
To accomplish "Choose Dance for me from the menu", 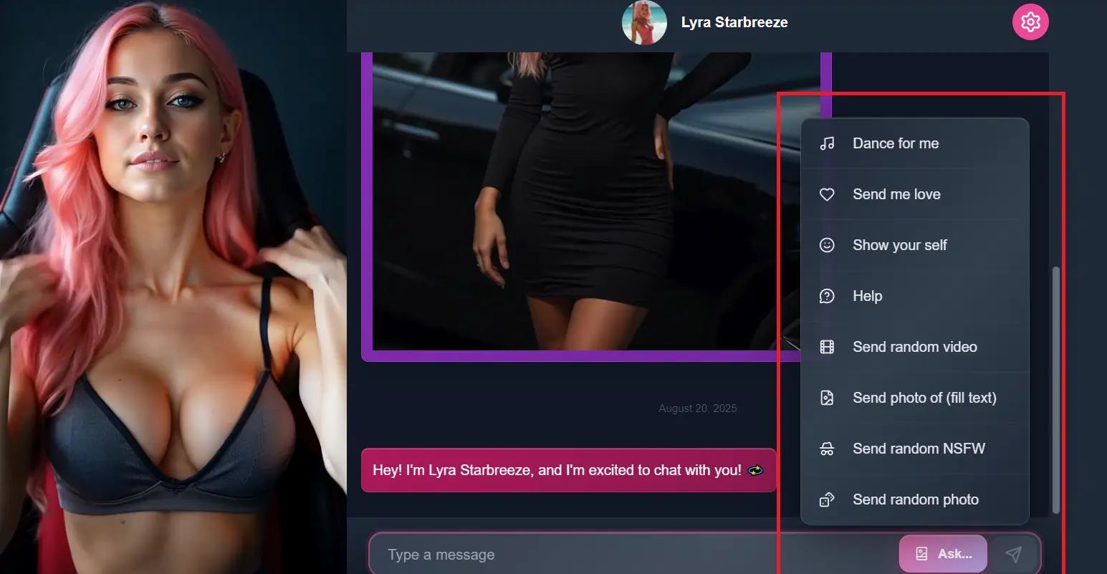I will tap(896, 143).
